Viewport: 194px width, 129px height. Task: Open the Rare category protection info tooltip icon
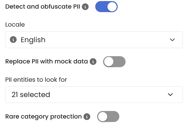87,117
